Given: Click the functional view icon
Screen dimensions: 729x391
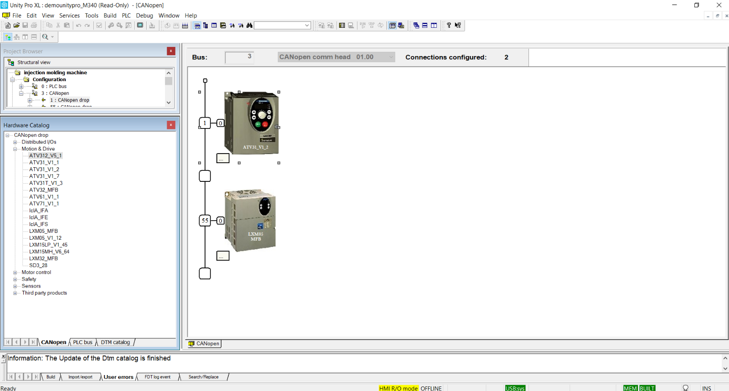Looking at the screenshot, I should coord(17,37).
